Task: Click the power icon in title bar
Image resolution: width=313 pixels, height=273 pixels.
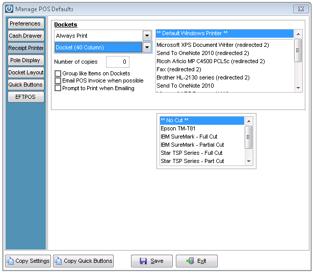Action: [x=9, y=9]
